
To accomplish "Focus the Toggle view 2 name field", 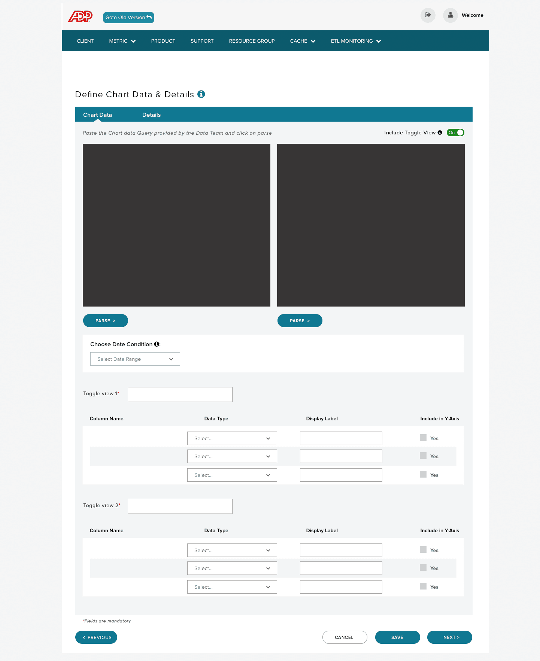I will point(180,506).
